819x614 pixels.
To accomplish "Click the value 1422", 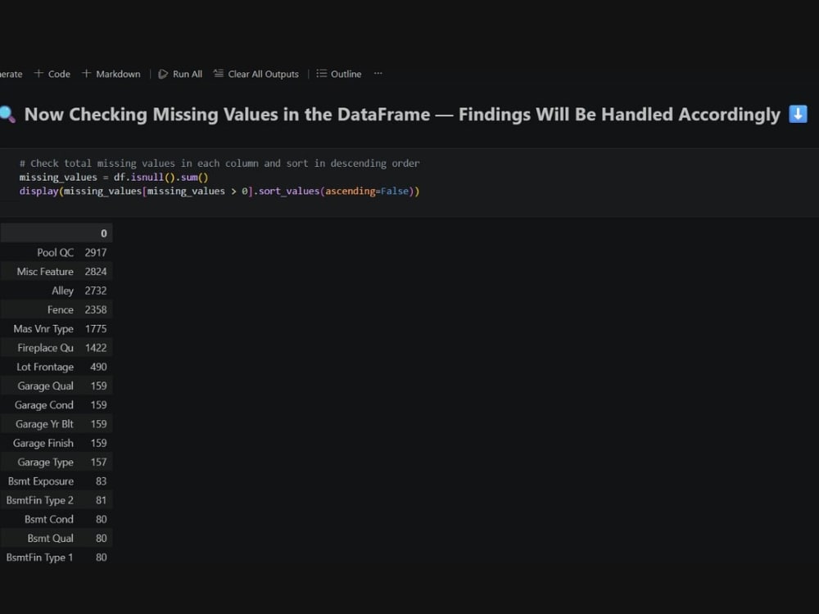I will pos(96,348).
